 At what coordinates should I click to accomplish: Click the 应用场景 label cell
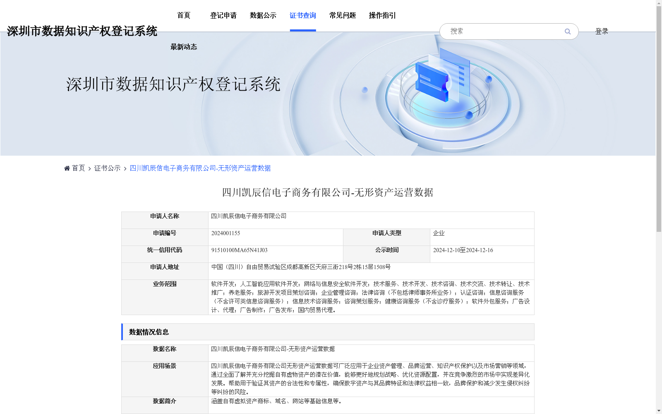[x=165, y=379]
